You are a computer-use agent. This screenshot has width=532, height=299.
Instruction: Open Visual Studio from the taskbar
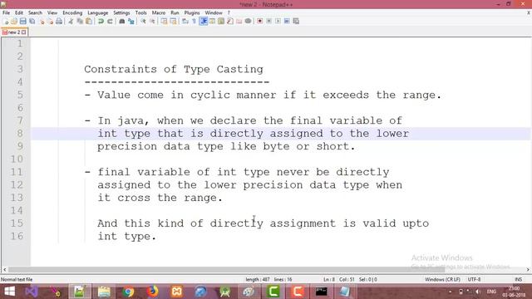(32, 292)
